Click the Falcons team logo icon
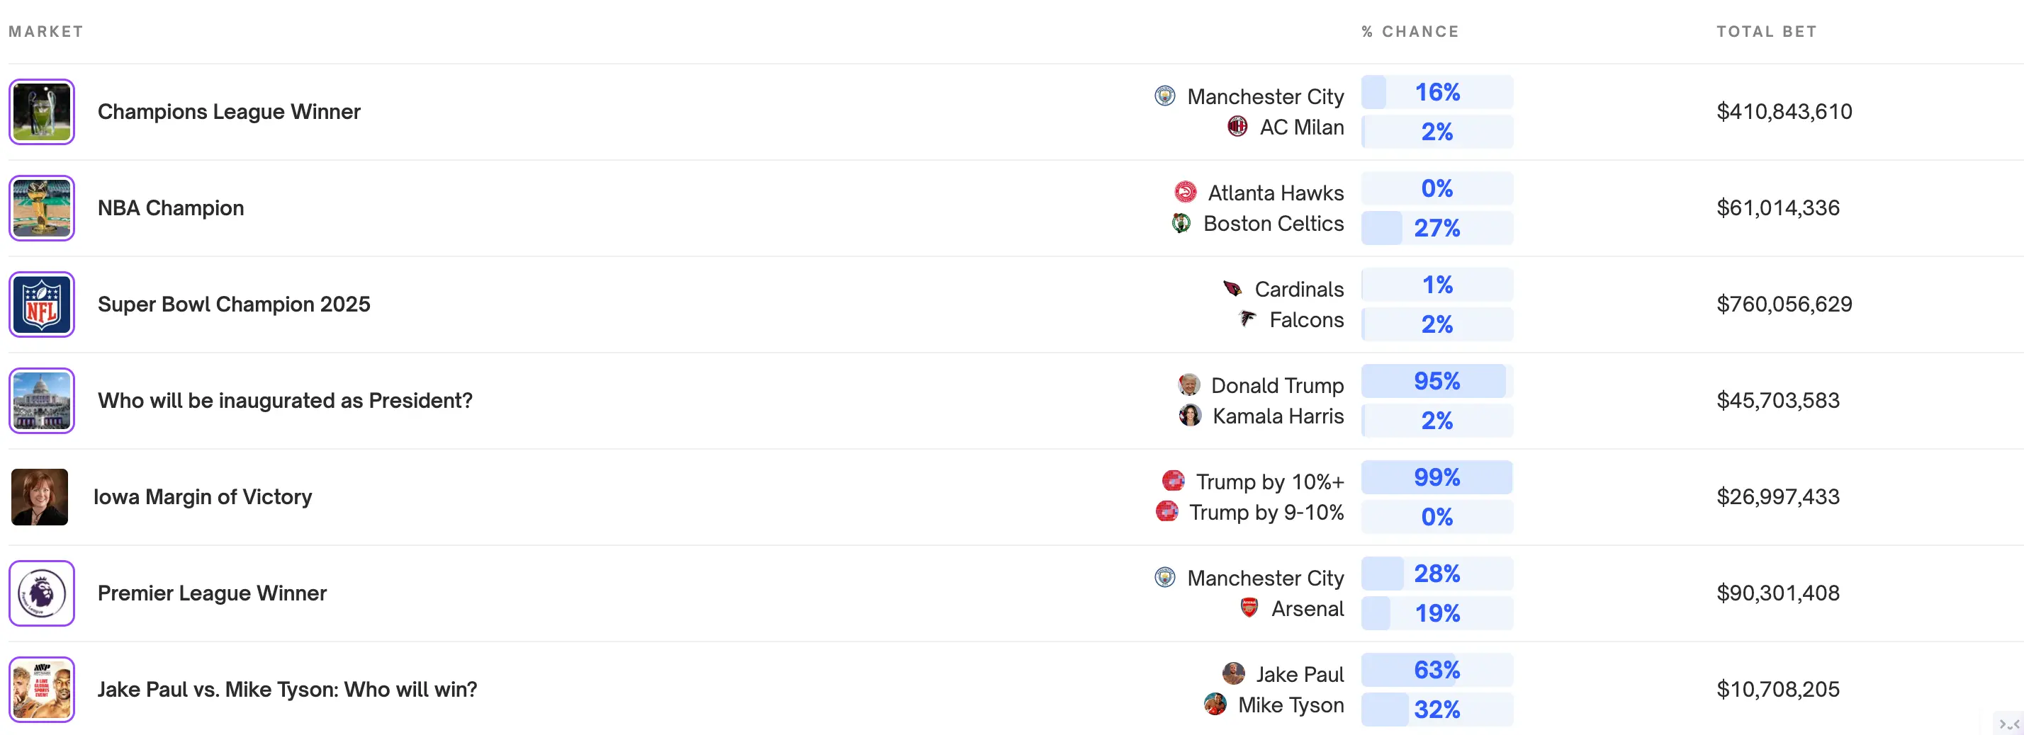Viewport: 2024px width, 735px height. pos(1247,318)
